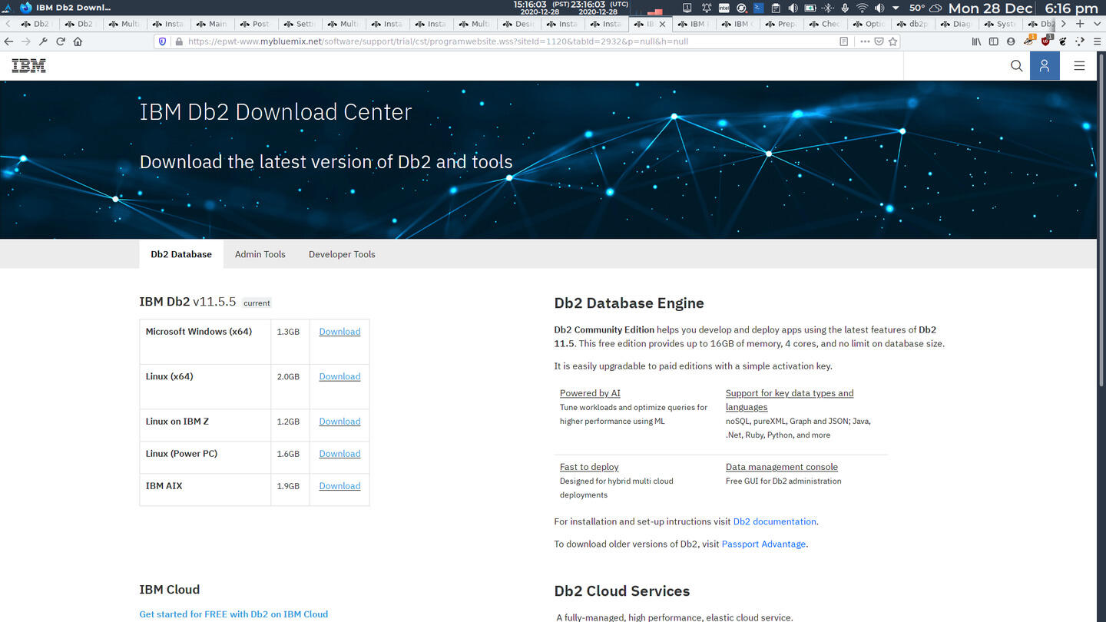Open the Passport Advantage link
Image resolution: width=1106 pixels, height=622 pixels.
(x=763, y=544)
